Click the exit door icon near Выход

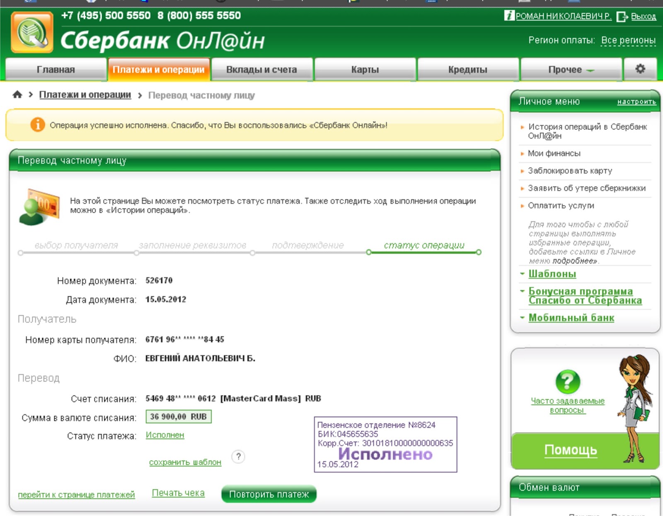point(622,17)
